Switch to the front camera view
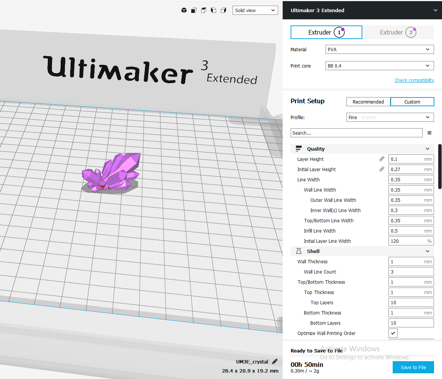This screenshot has width=442, height=379. tap(193, 10)
